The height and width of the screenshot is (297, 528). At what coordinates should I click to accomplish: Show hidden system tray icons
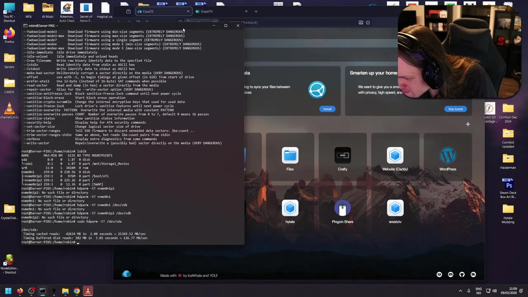(x=460, y=291)
